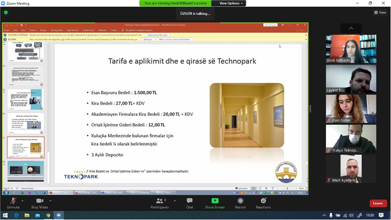Click 'Esas Başvuru Bedeli : 1.500,00 TL' bullet
Viewport: 391px width, 220px height.
coord(124,92)
